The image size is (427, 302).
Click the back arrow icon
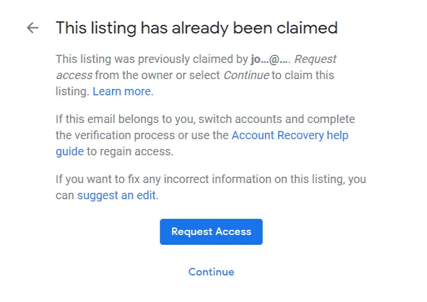coord(32,28)
